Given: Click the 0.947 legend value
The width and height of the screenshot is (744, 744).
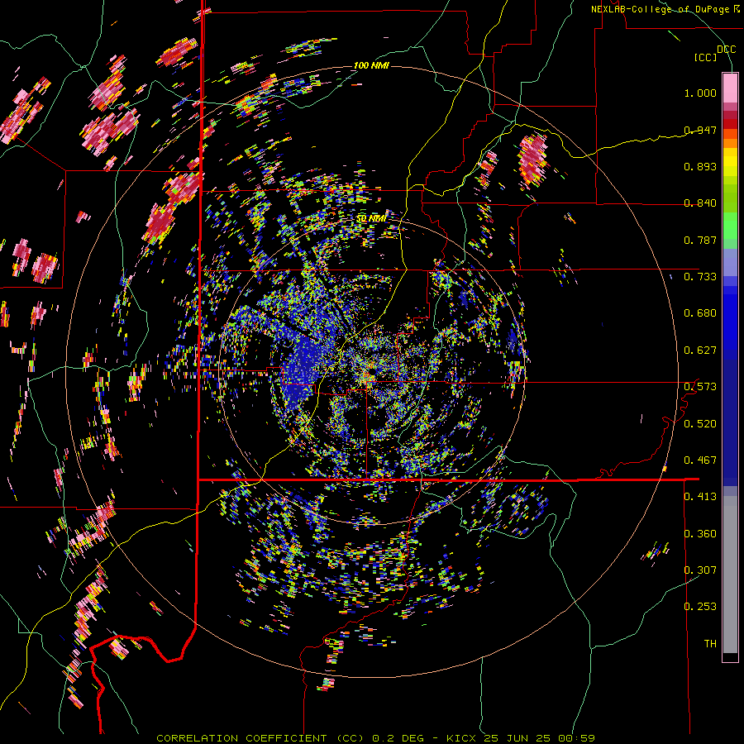Looking at the screenshot, I should (700, 130).
